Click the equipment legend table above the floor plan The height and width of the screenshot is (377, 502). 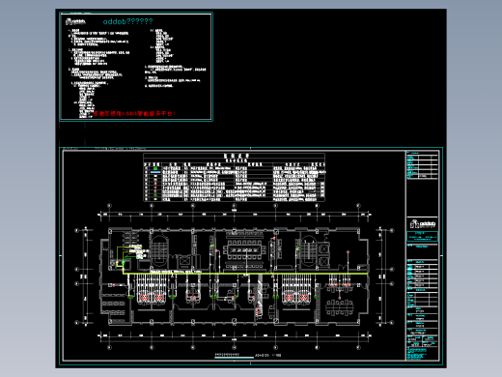pos(234,178)
